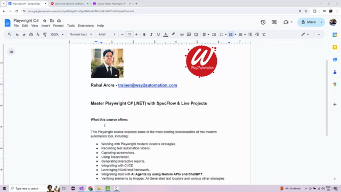Toggle italic formatting
This screenshot has width=341, height=192.
point(151,35)
